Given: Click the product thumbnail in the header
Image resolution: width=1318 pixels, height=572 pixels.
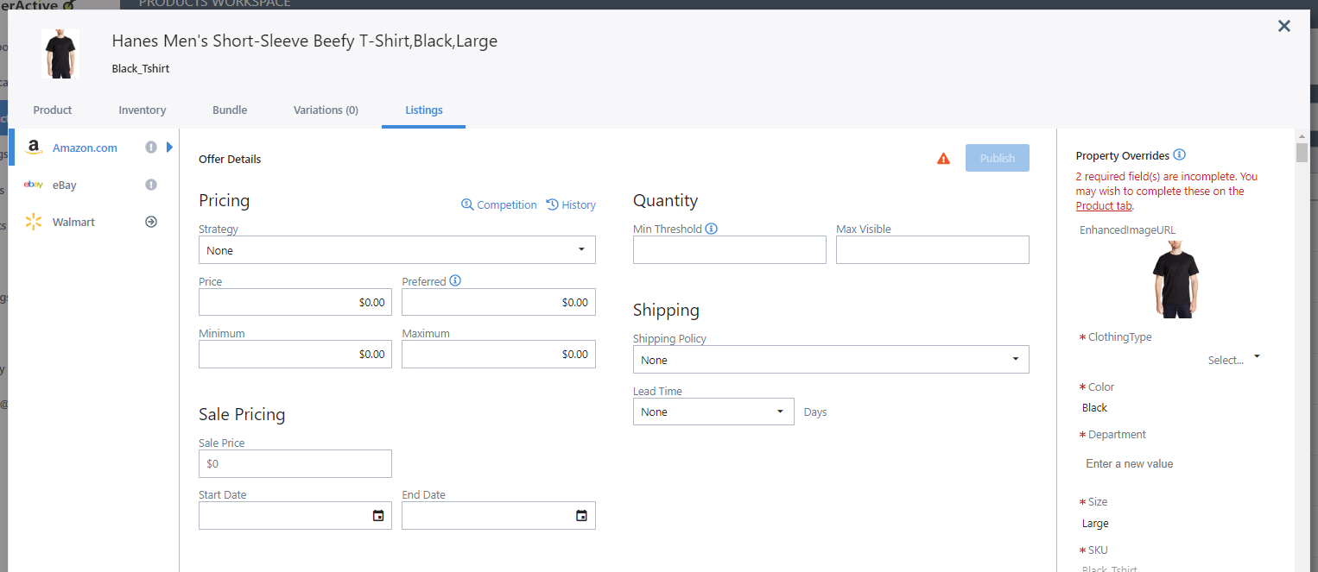Looking at the screenshot, I should [60, 54].
